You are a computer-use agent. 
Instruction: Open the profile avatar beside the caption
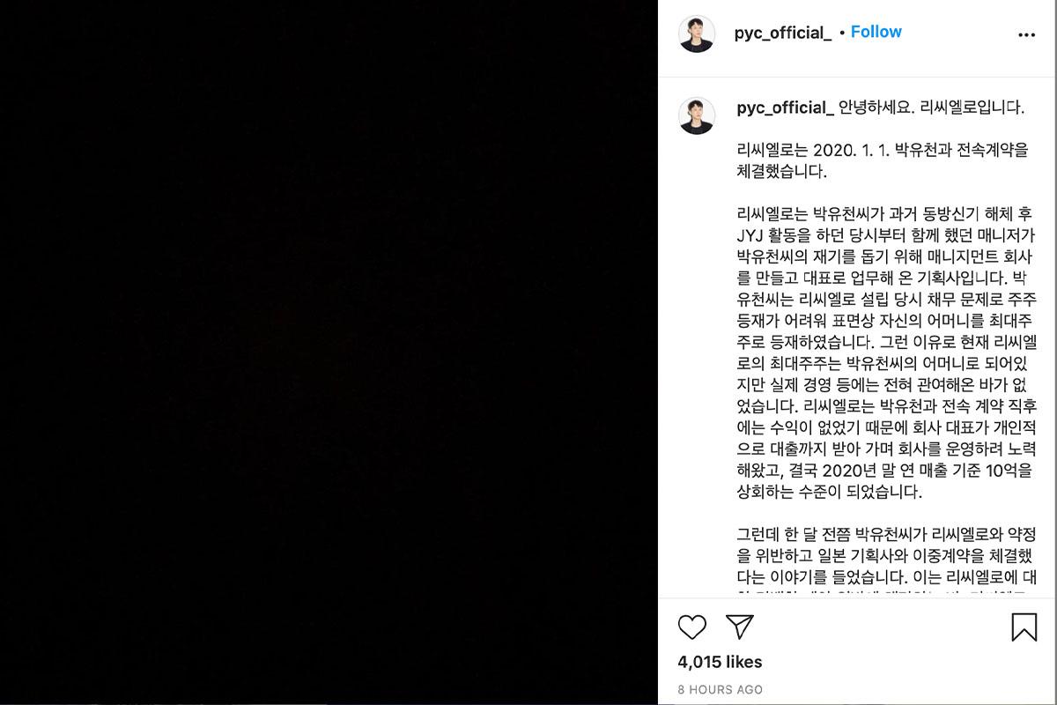click(696, 115)
